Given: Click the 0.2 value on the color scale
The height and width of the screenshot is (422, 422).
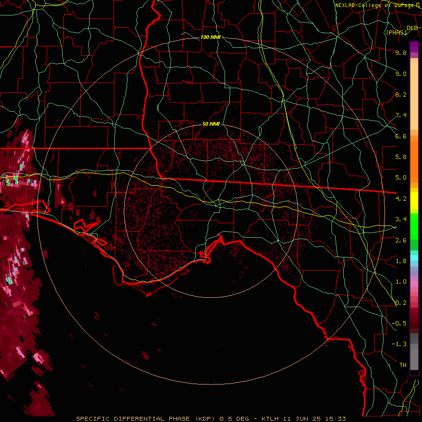Looking at the screenshot, I should [x=401, y=303].
